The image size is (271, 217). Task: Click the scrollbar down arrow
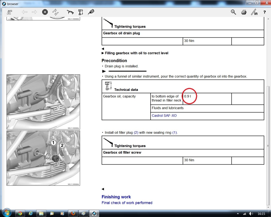click(x=268, y=207)
